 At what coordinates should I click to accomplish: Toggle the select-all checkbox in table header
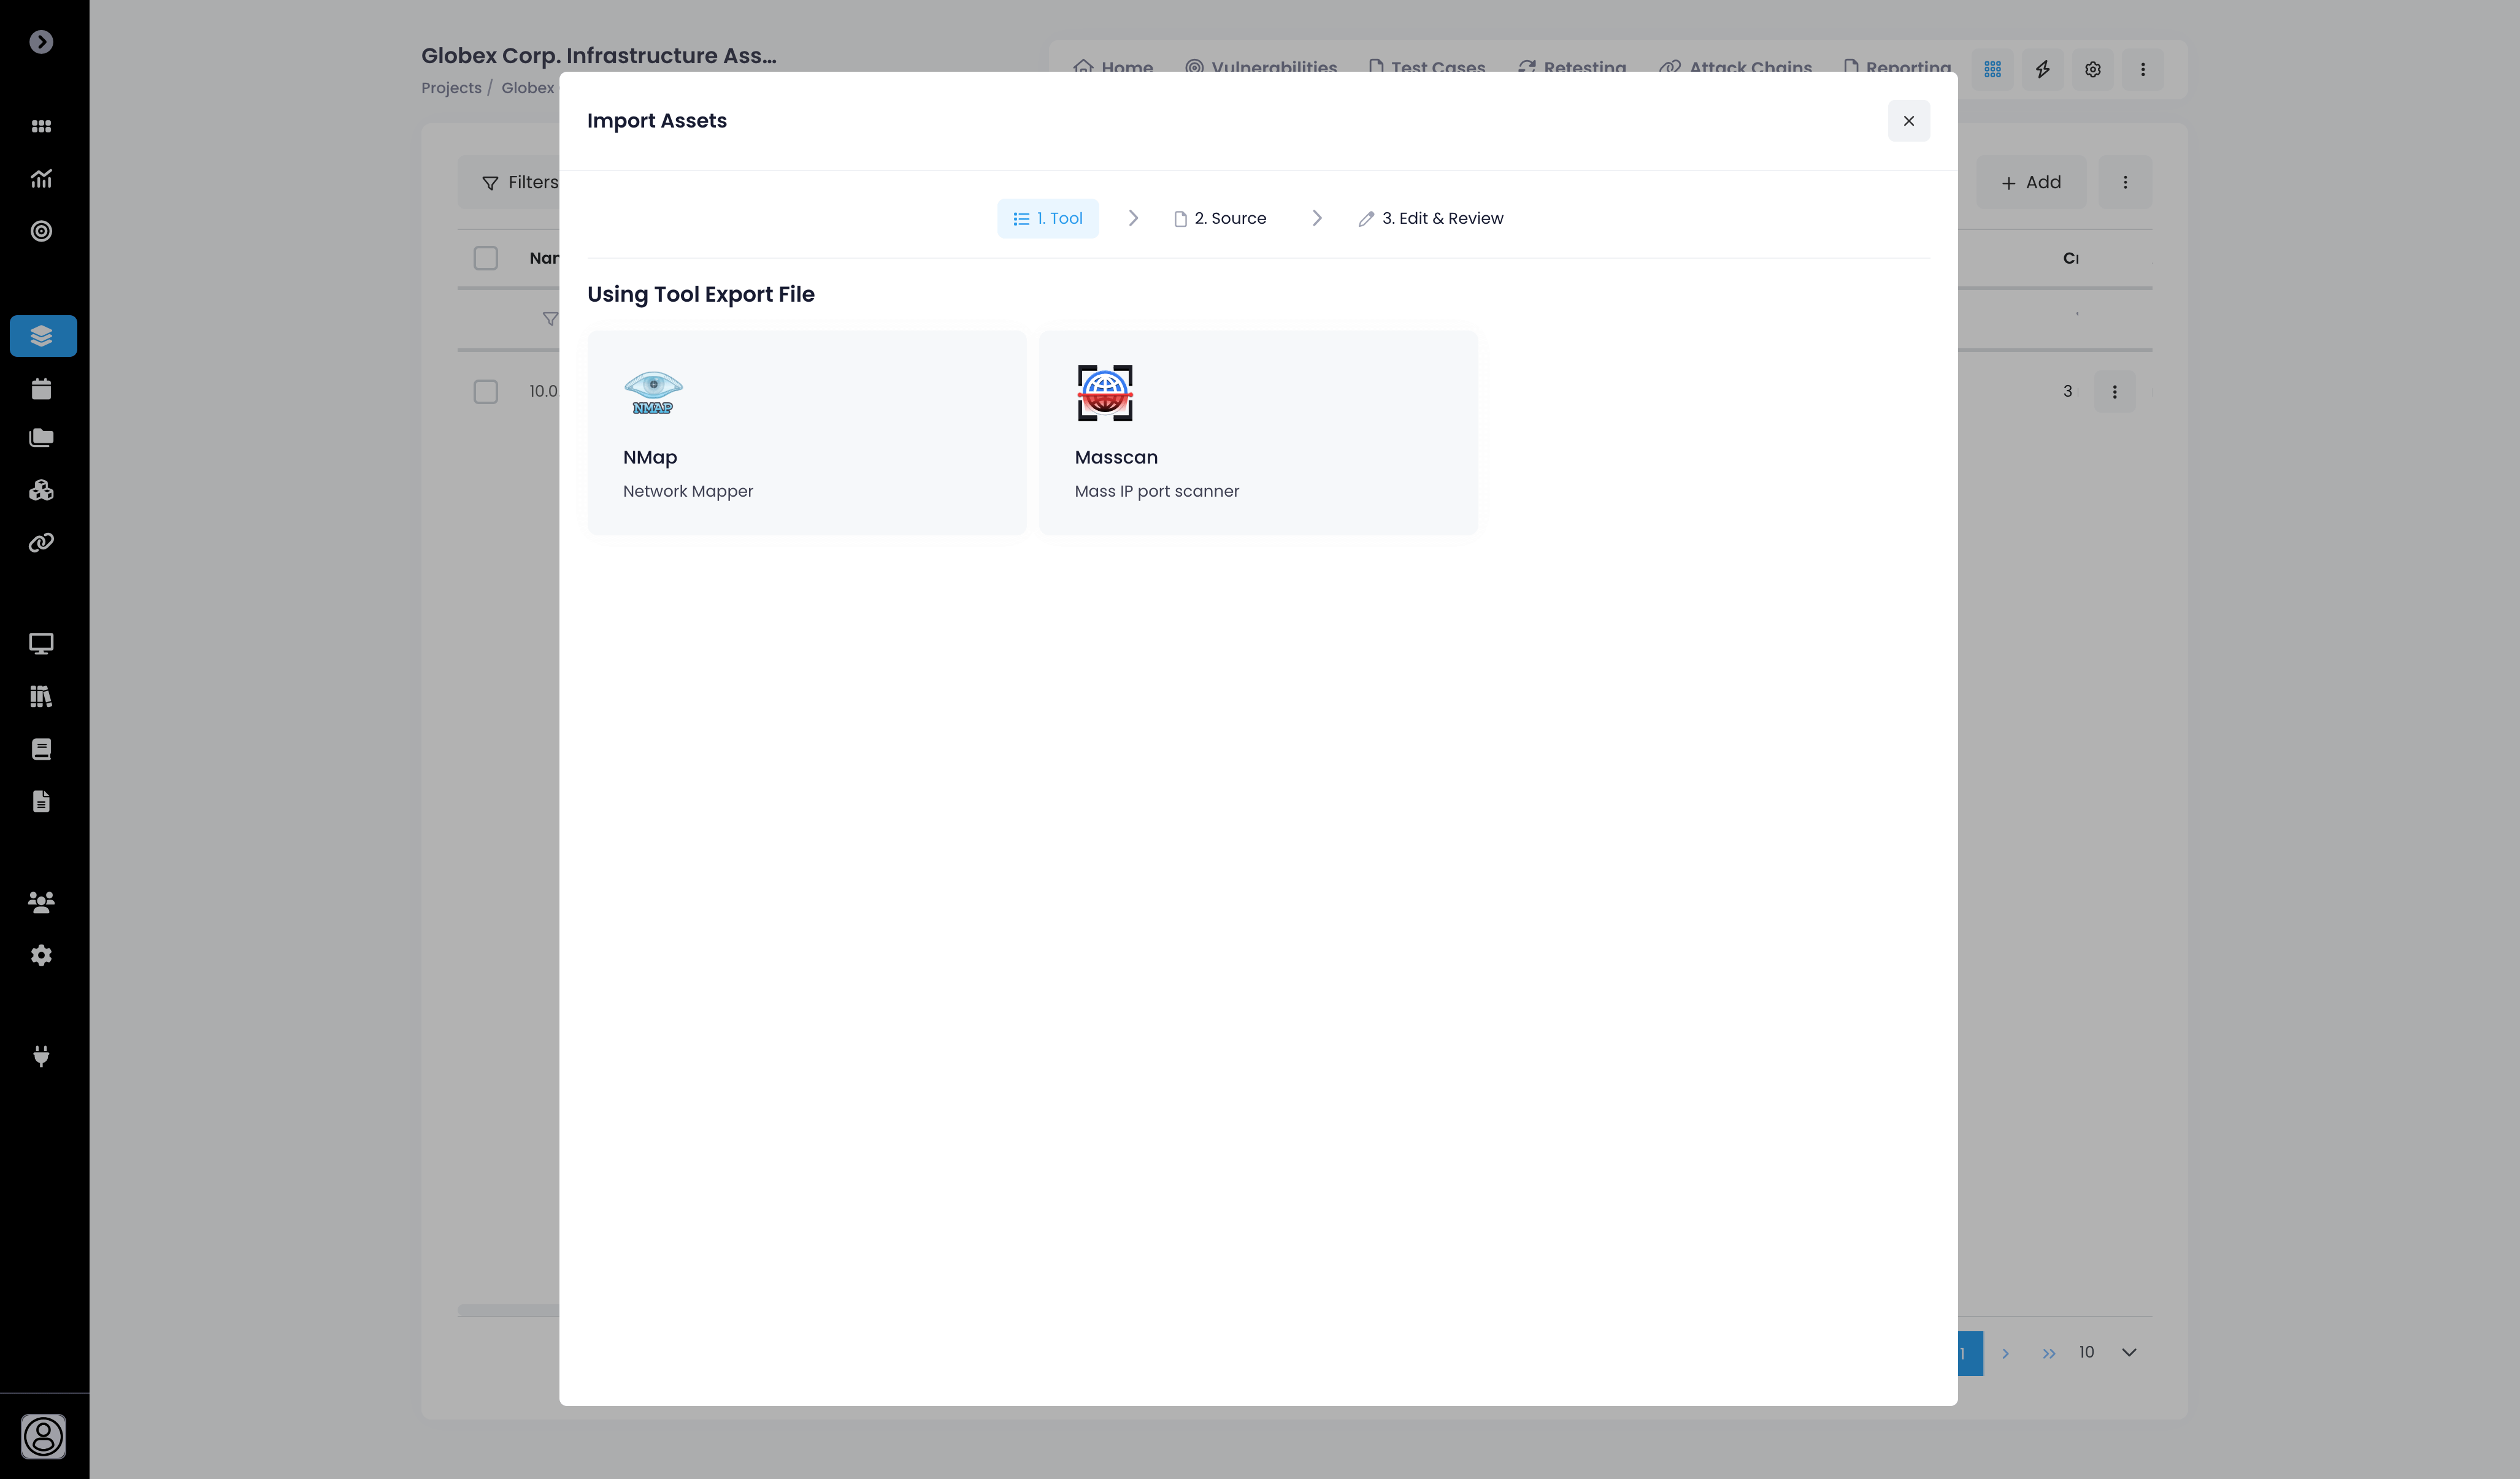pyautogui.click(x=486, y=258)
